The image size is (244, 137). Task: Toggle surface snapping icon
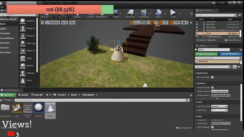click(148, 22)
